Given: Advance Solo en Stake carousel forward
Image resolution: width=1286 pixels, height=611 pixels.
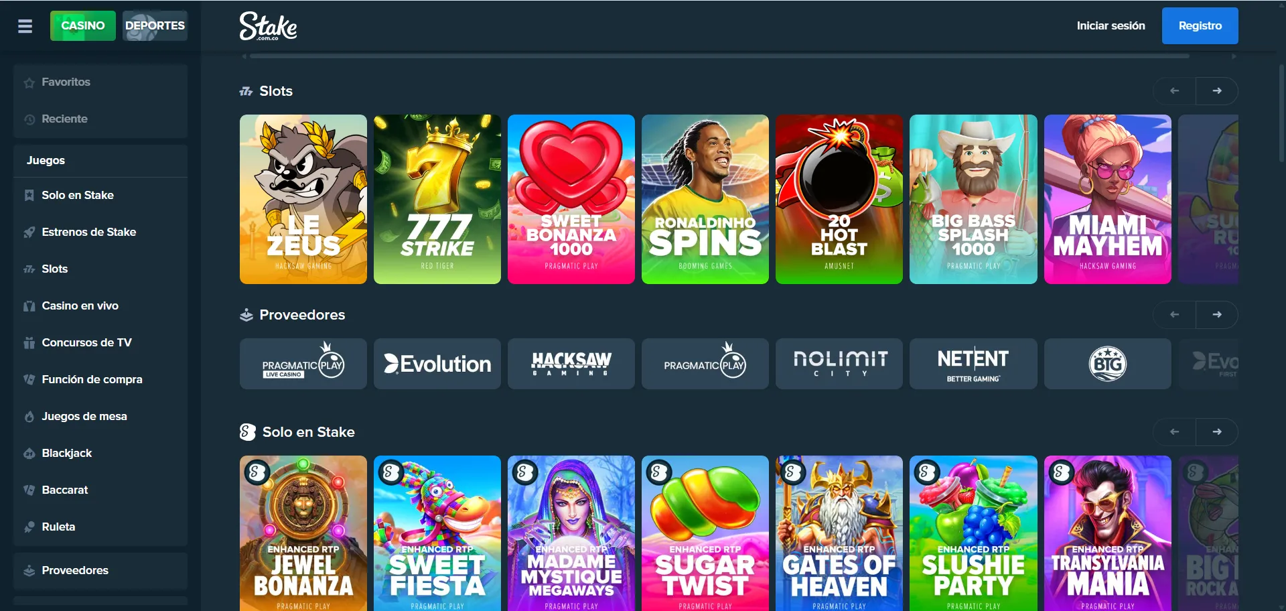Looking at the screenshot, I should 1217,431.
